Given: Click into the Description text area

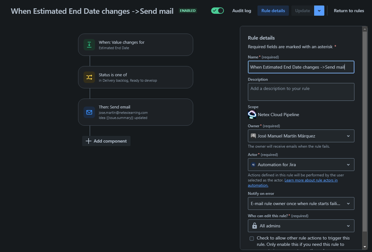Looking at the screenshot, I should coord(301,92).
